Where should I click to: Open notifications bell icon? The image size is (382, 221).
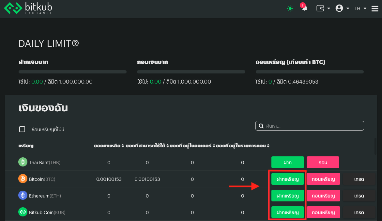click(x=304, y=8)
